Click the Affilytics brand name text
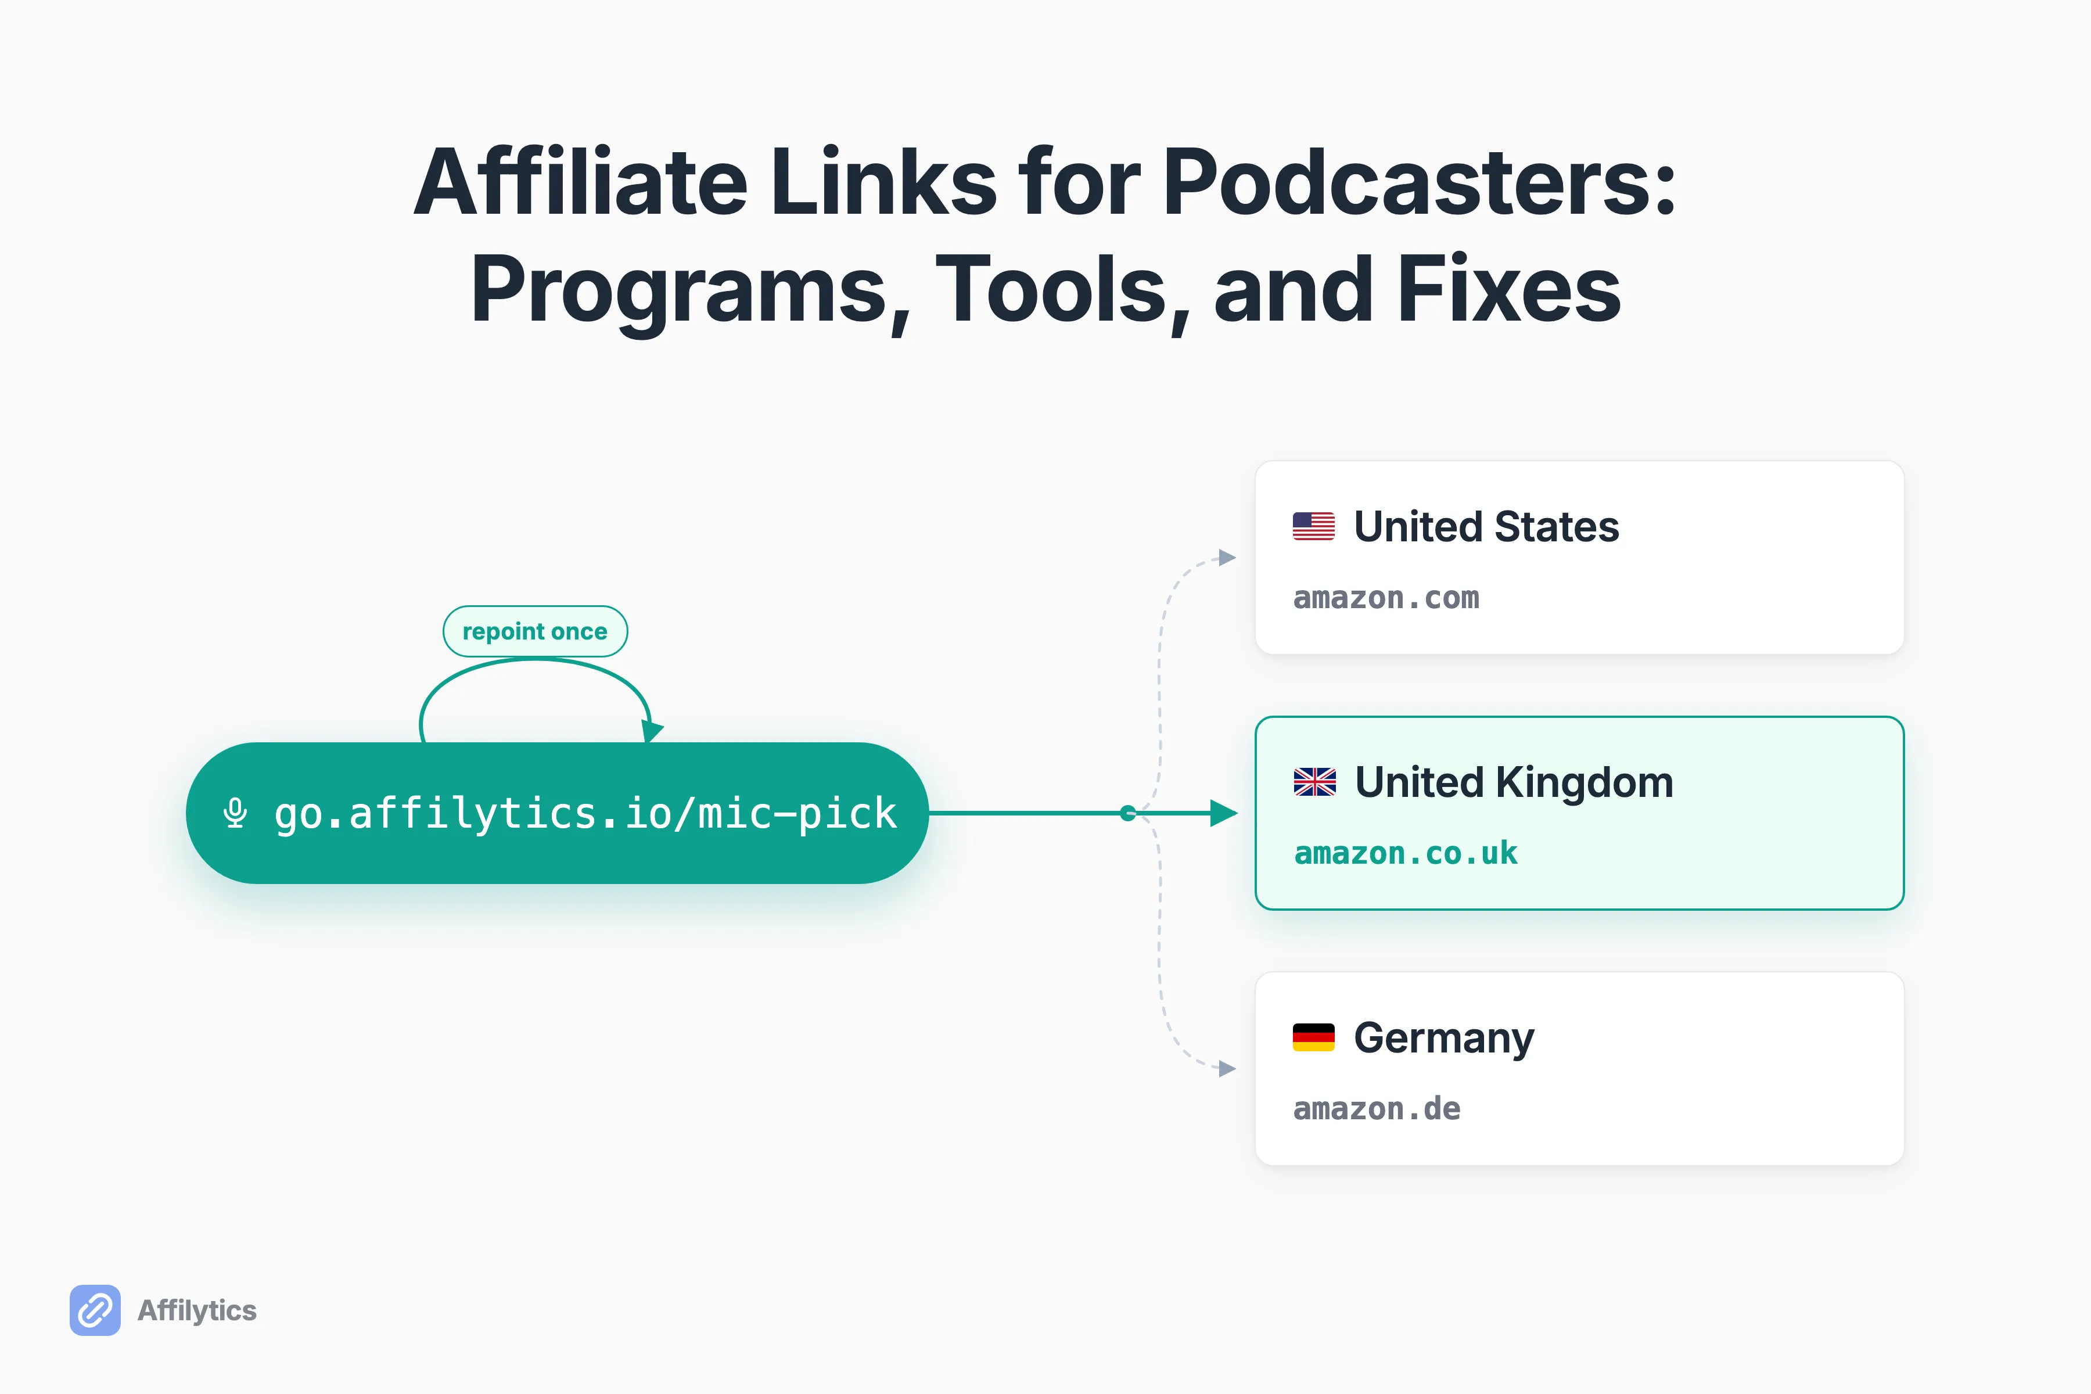The image size is (2091, 1394). pyautogui.click(x=196, y=1310)
